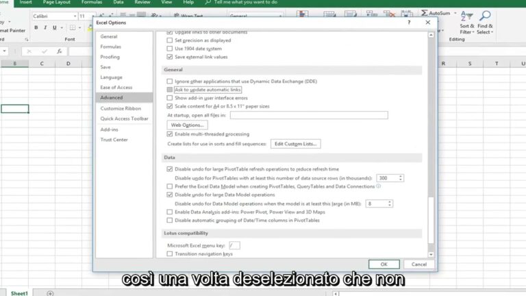
Task: Click the Cell Styles icon in ribbon
Action: pos(351,14)
